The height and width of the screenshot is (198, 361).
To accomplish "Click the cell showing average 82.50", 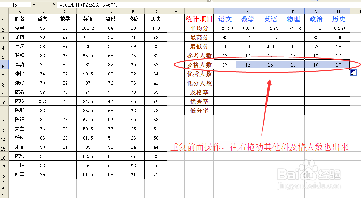I will pos(225,28).
